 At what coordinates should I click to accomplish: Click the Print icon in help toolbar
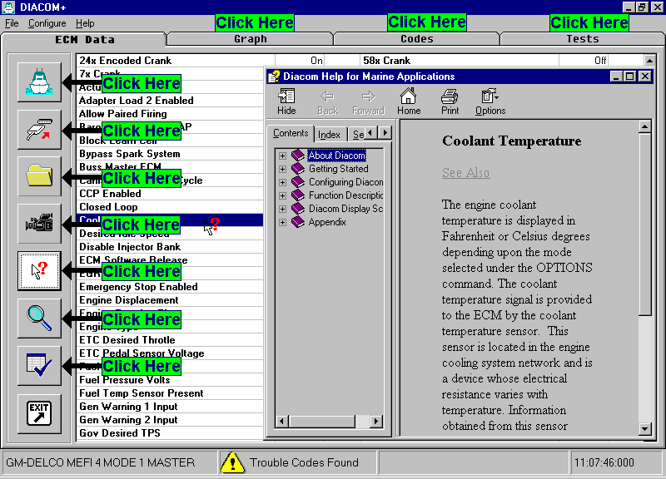[450, 101]
